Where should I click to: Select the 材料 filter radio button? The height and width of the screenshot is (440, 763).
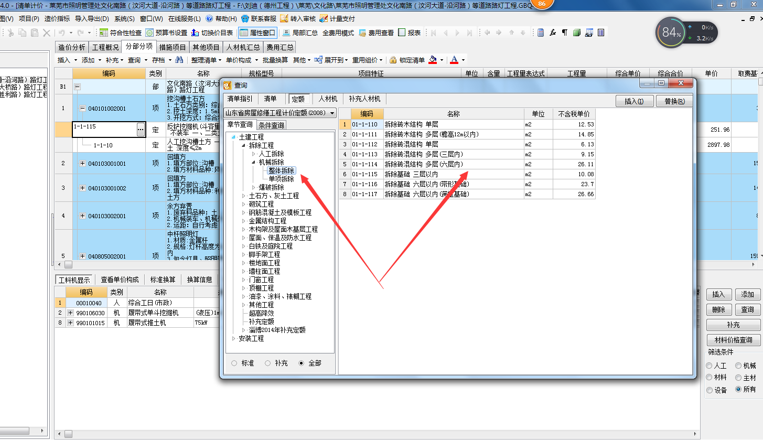(710, 378)
